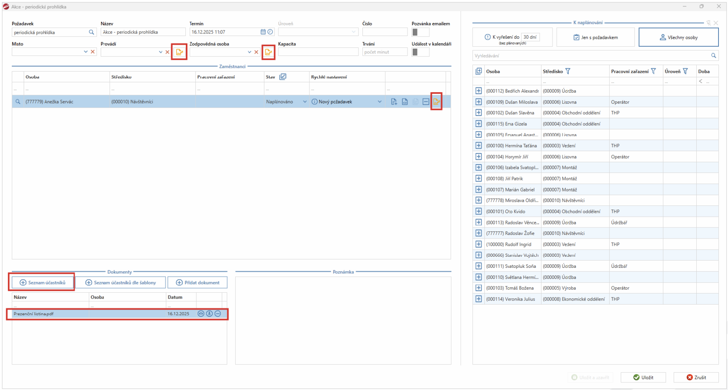Enable the Jen s požadavkem filter
728x390 pixels.
coord(595,37)
